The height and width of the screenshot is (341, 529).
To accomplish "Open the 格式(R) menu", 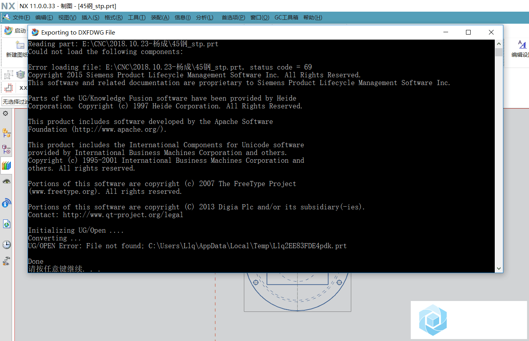I will (114, 17).
